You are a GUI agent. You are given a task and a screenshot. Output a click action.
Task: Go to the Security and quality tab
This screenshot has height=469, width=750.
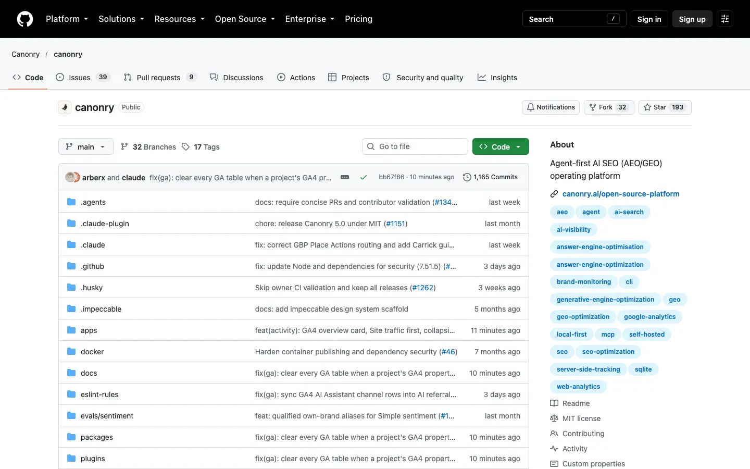pyautogui.click(x=423, y=78)
